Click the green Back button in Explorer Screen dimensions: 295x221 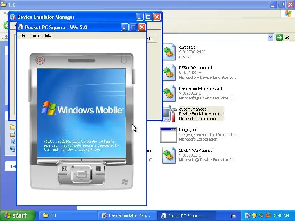pos(6,25)
